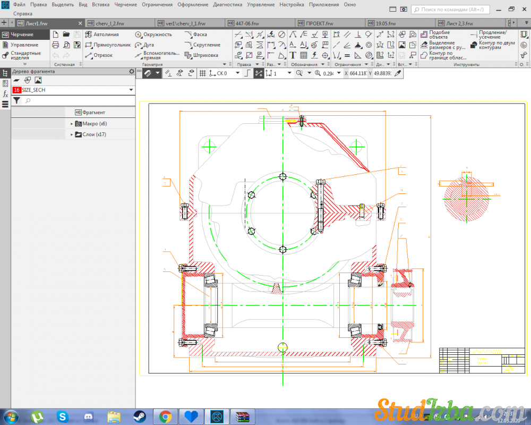Expand the Слои (x17) tree node
Image resolution: width=531 pixels, height=425 pixels.
point(72,135)
